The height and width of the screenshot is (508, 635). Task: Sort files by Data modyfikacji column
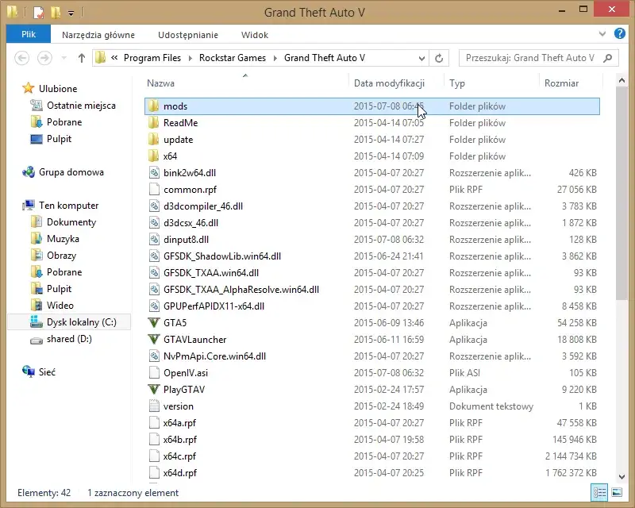389,83
